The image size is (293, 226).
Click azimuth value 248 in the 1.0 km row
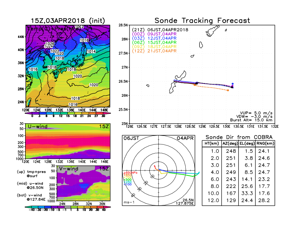[231, 151]
